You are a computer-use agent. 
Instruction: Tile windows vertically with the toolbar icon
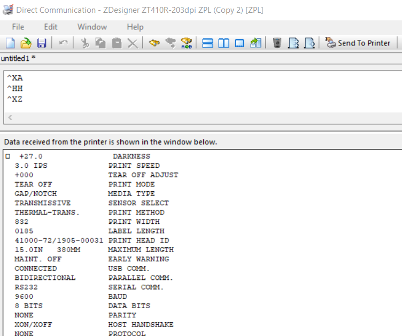click(x=223, y=43)
